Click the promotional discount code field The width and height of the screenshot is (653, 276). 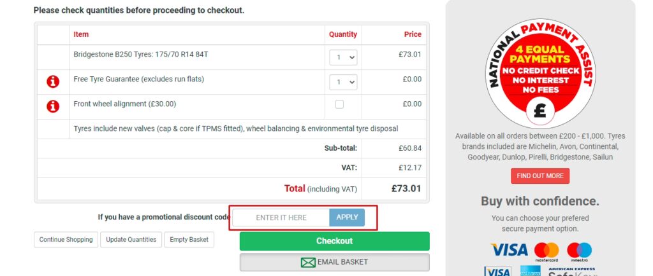tap(281, 217)
